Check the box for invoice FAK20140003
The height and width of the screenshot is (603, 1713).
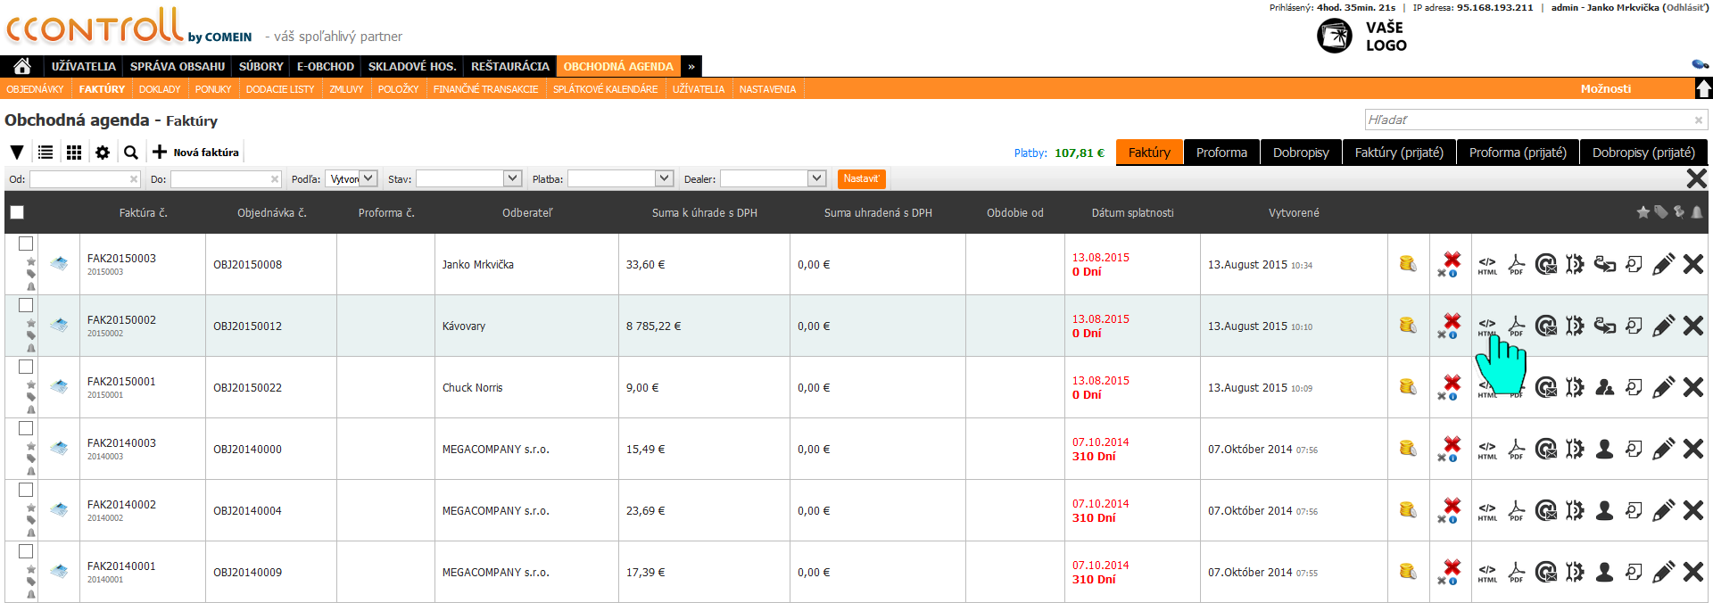click(26, 428)
